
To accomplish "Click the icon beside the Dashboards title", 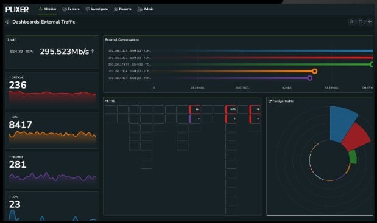I will coord(7,22).
